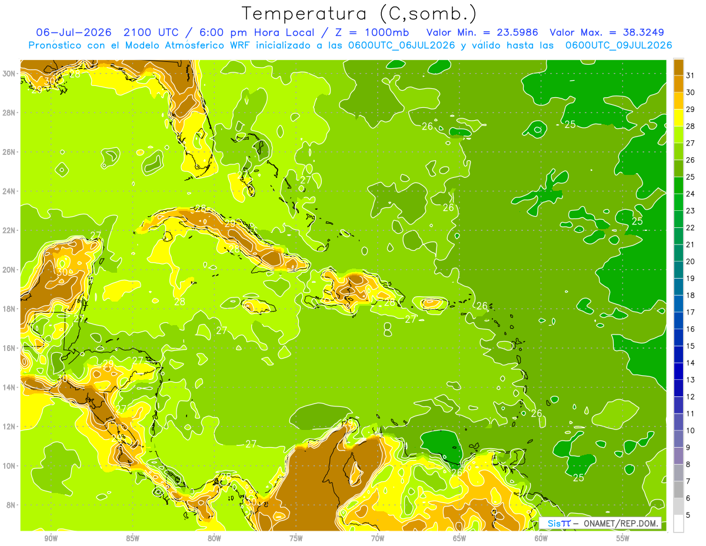Click the 'Valor Min. = 23.5986' value

482,32
